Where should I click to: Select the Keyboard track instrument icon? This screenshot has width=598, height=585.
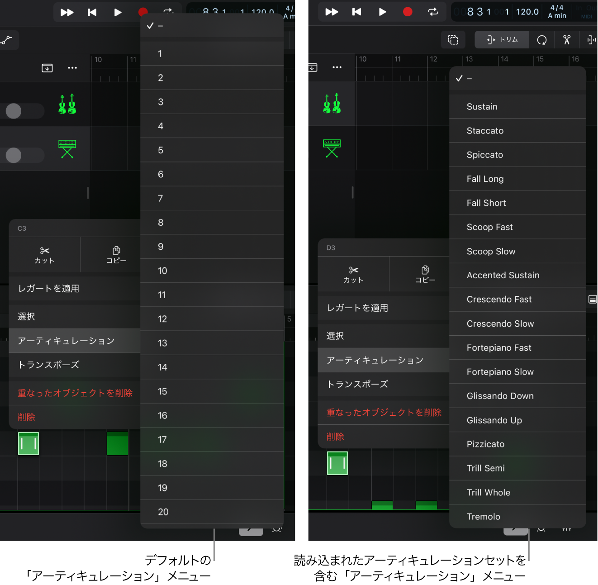67,148
